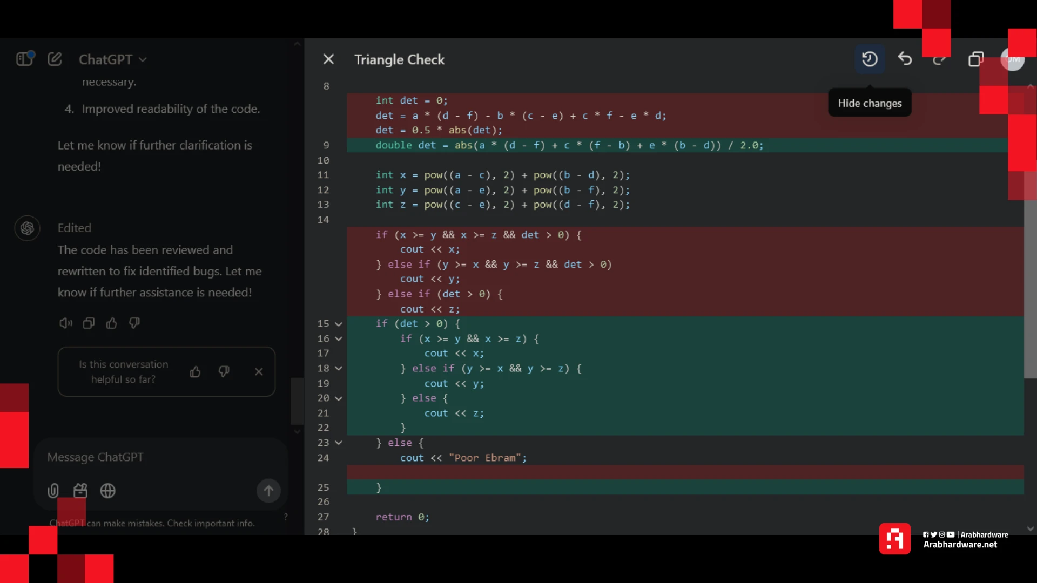Click line number 27 in the gutter

point(323,517)
